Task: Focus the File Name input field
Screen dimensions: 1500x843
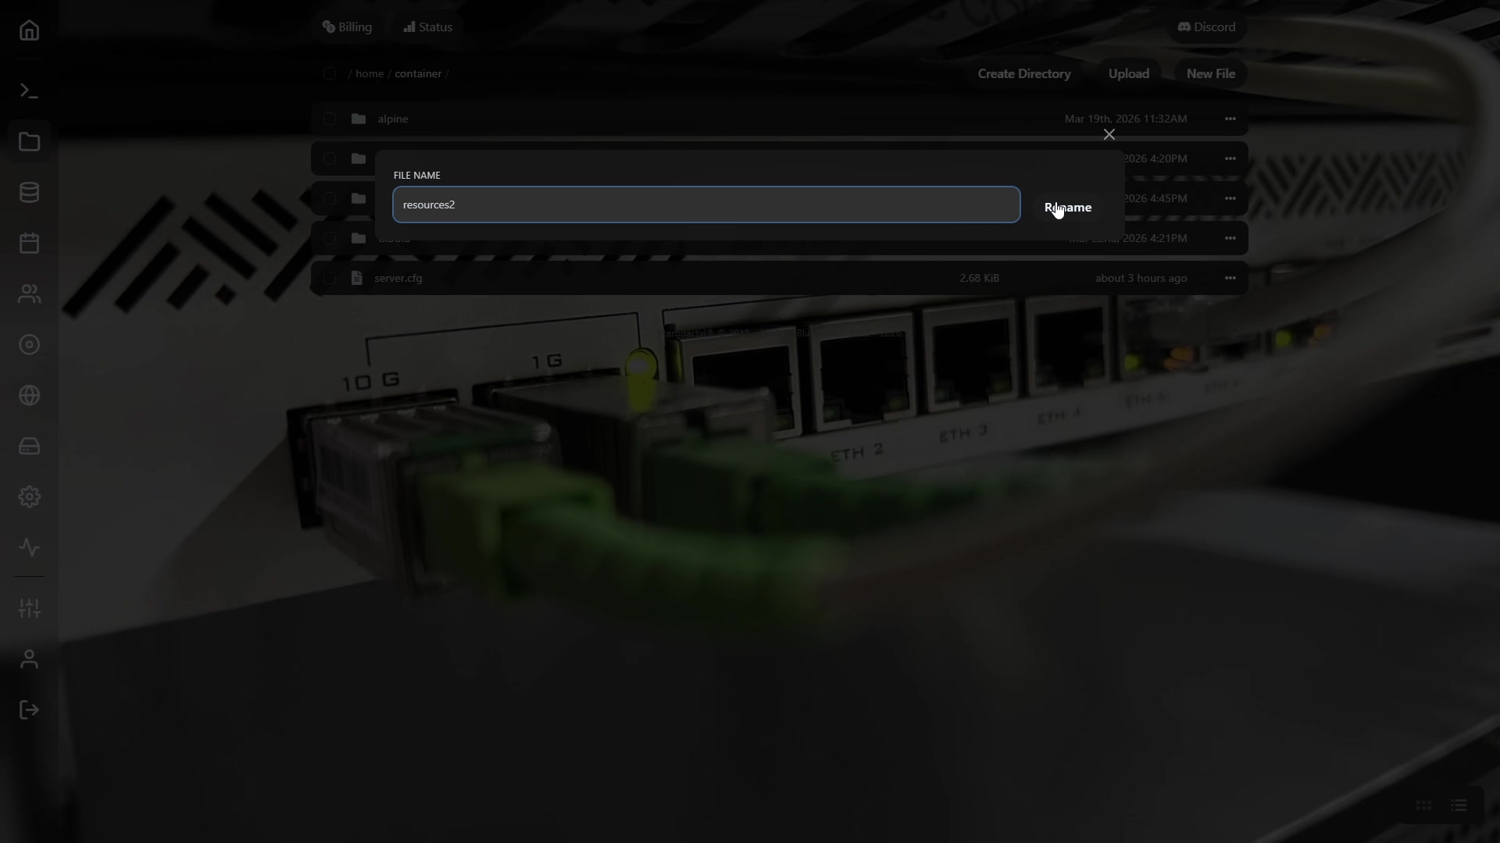Action: tap(706, 205)
